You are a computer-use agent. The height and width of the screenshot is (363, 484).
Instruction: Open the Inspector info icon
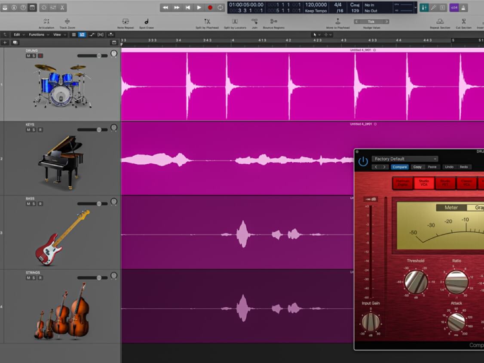coord(14,7)
